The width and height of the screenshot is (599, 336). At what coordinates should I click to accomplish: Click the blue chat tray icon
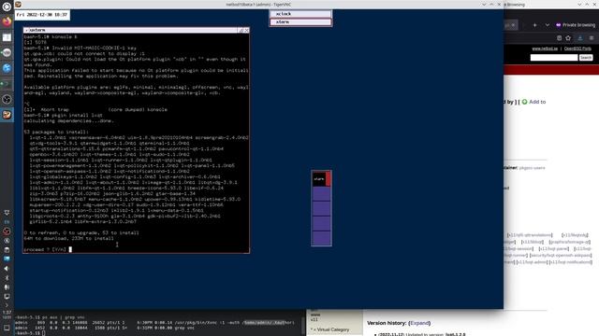pos(7,259)
